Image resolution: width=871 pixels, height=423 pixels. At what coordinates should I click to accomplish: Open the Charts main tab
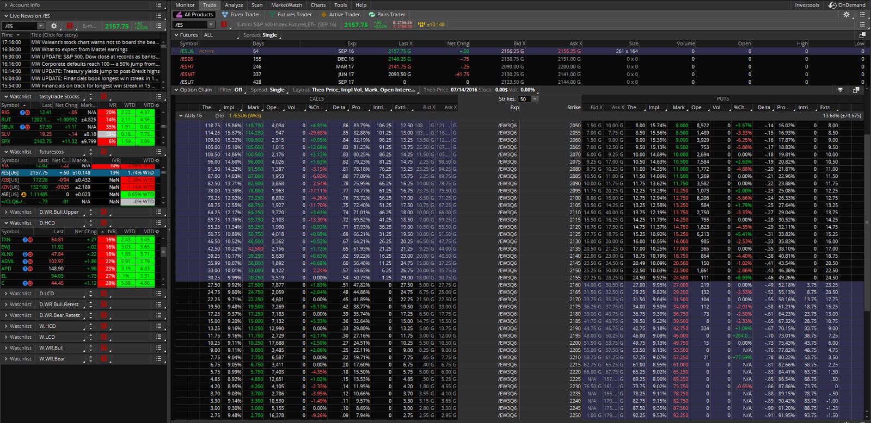[318, 5]
